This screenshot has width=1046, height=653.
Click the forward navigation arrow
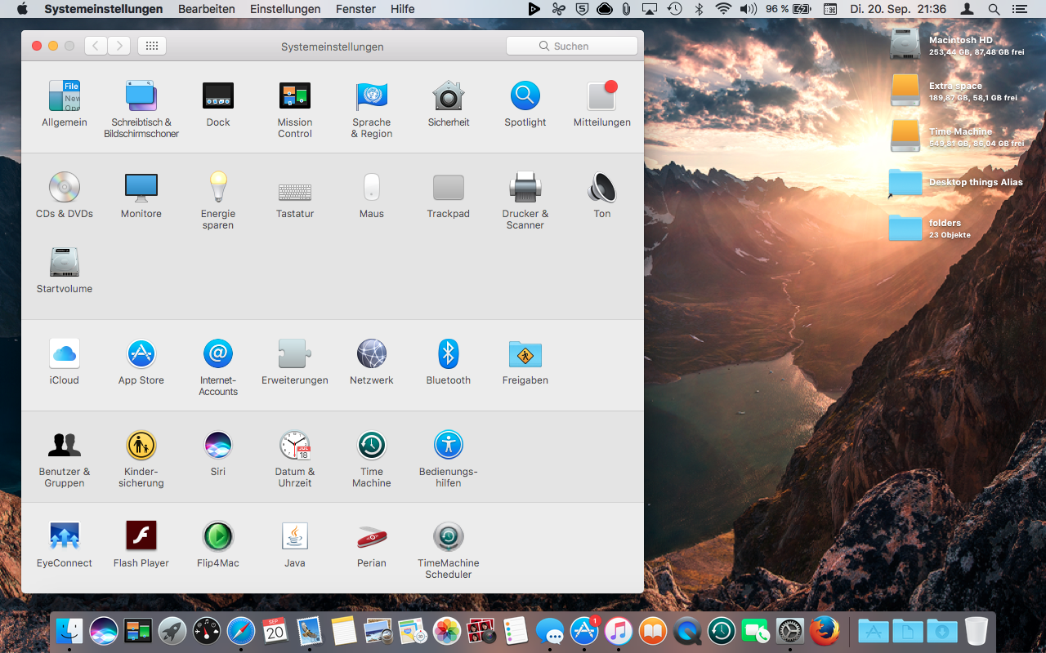(x=119, y=46)
